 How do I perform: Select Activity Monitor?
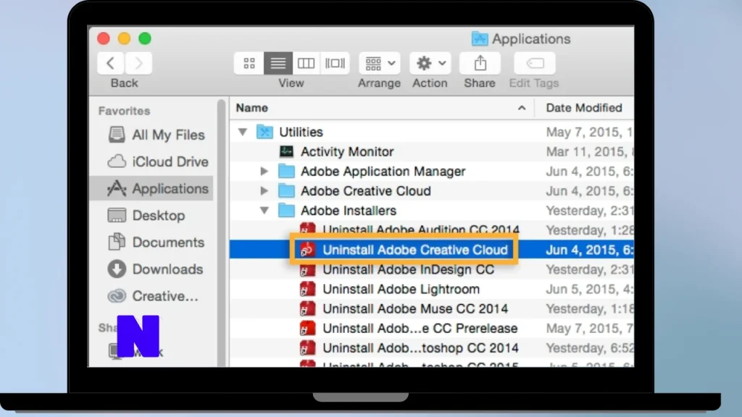347,152
